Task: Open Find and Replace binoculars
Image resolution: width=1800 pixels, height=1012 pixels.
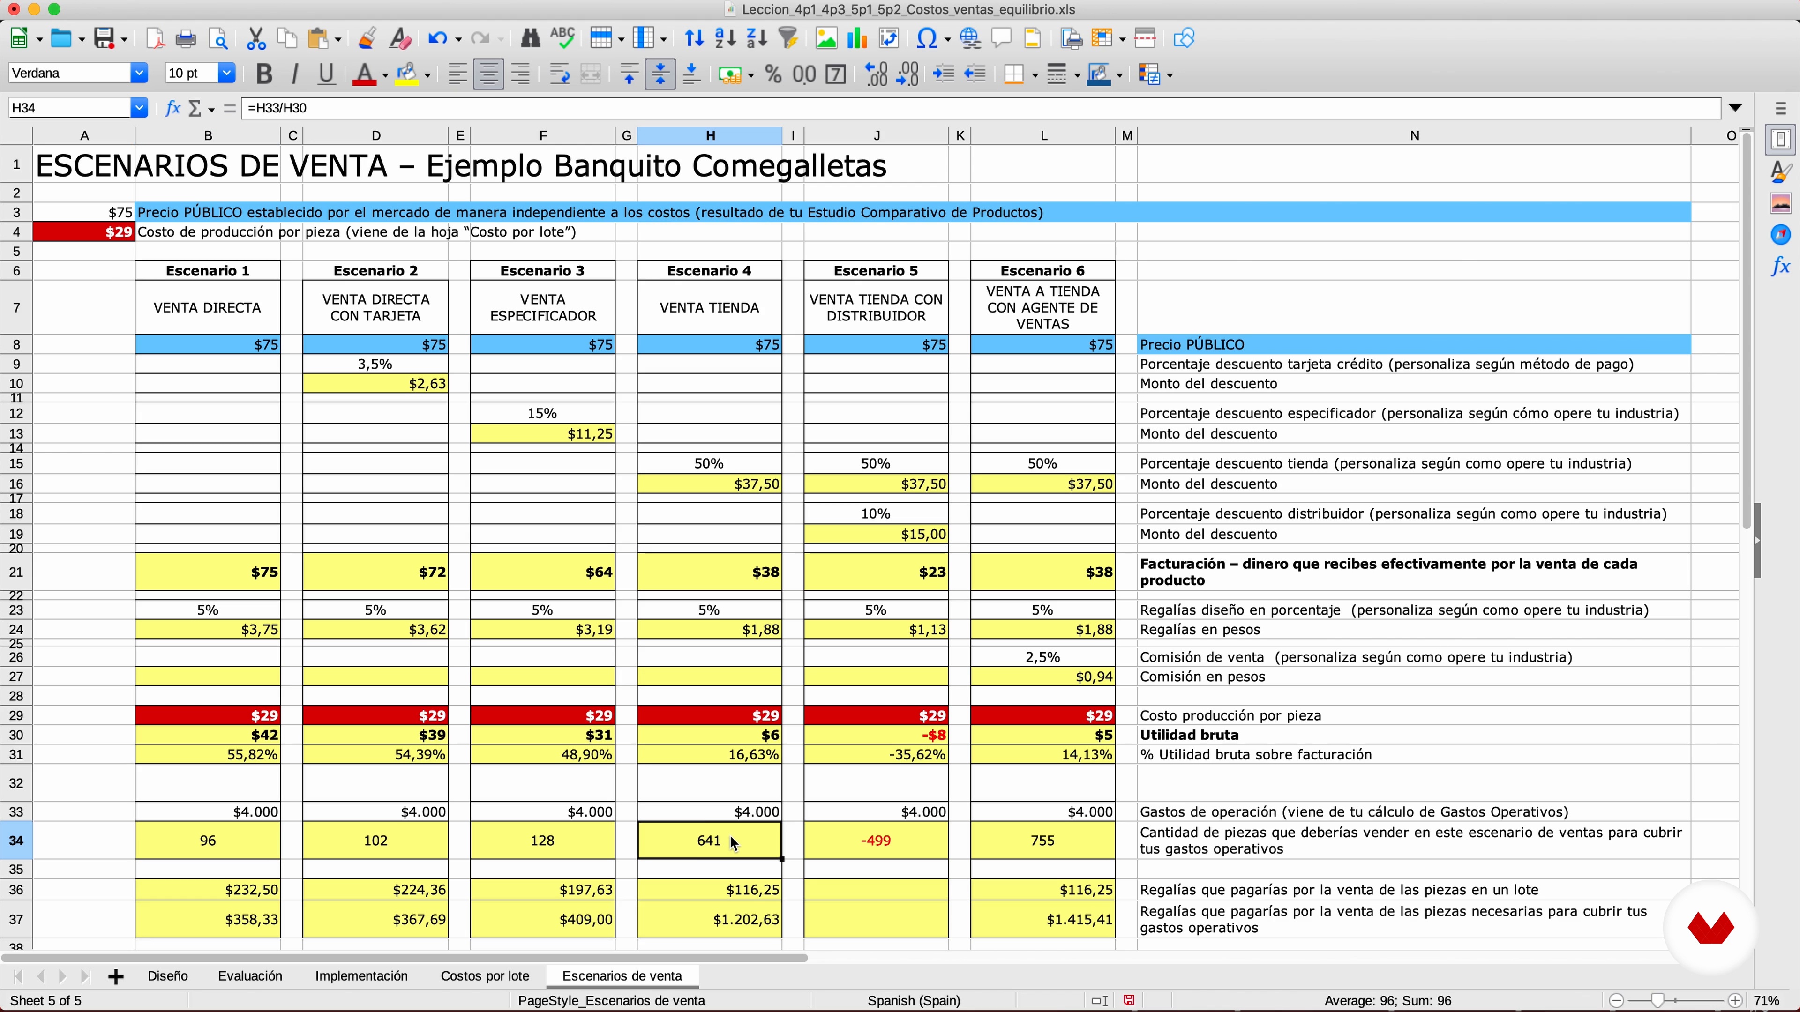Action: [x=530, y=38]
